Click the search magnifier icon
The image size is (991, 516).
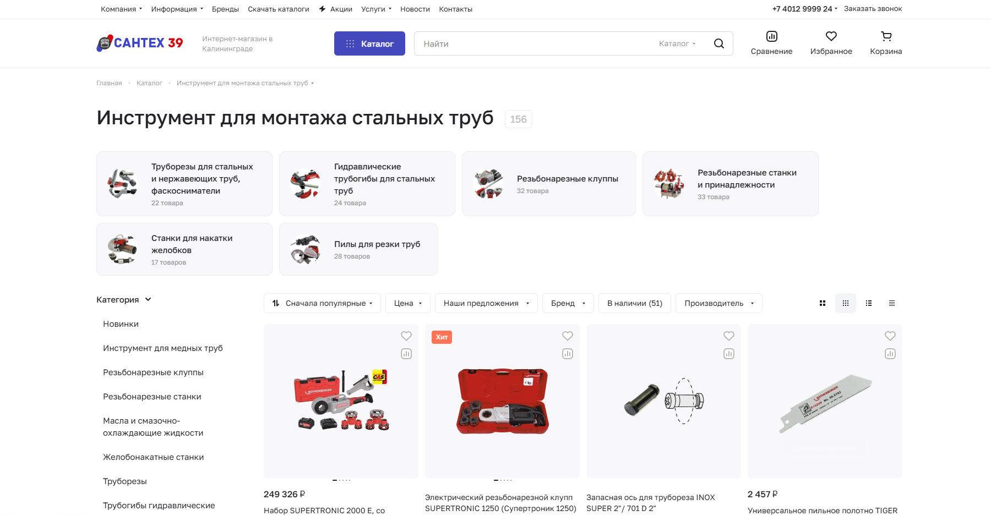[718, 43]
